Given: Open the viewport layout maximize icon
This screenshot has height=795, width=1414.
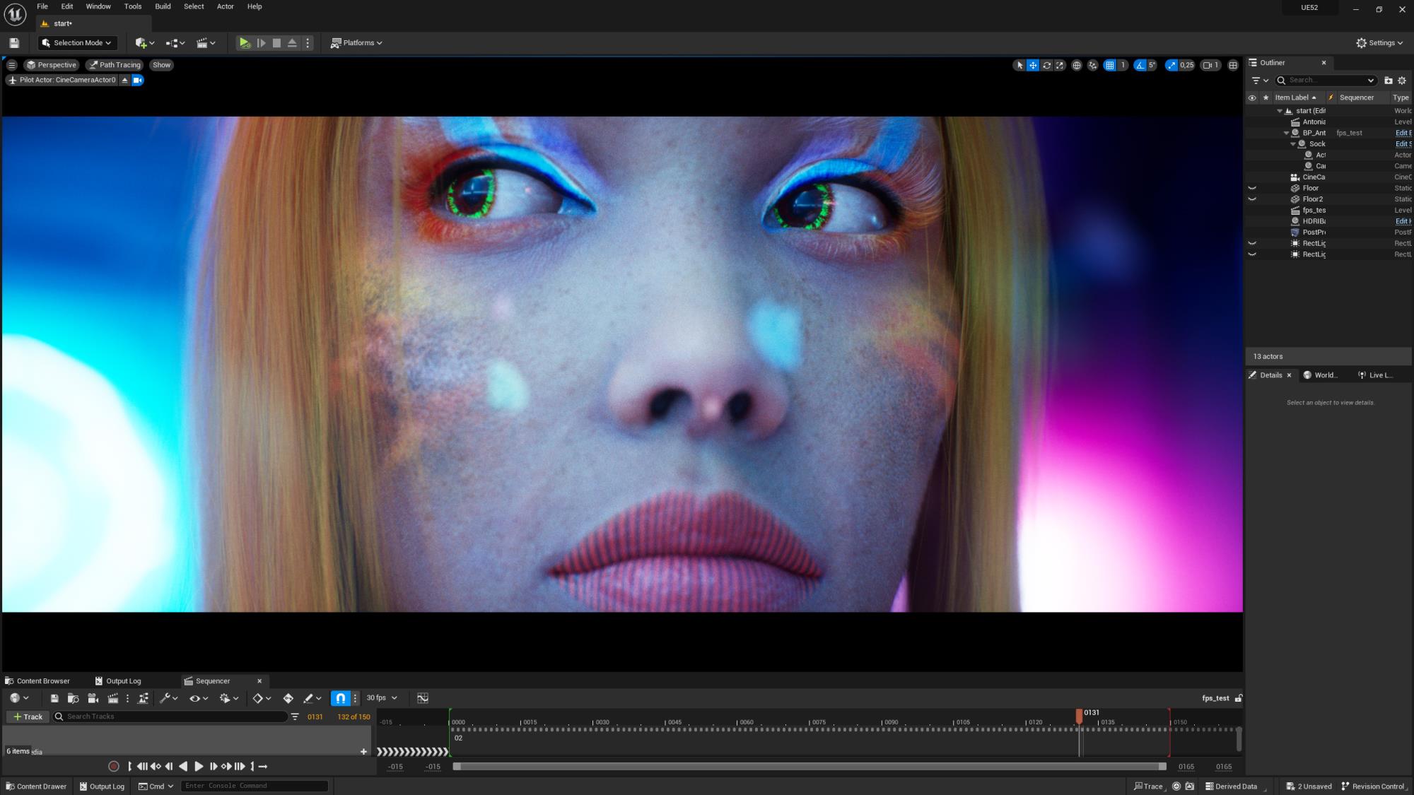Looking at the screenshot, I should [1233, 65].
